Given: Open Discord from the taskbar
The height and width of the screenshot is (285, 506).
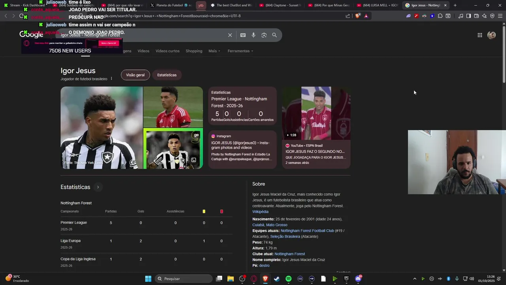Looking at the screenshot, I should click(358, 279).
